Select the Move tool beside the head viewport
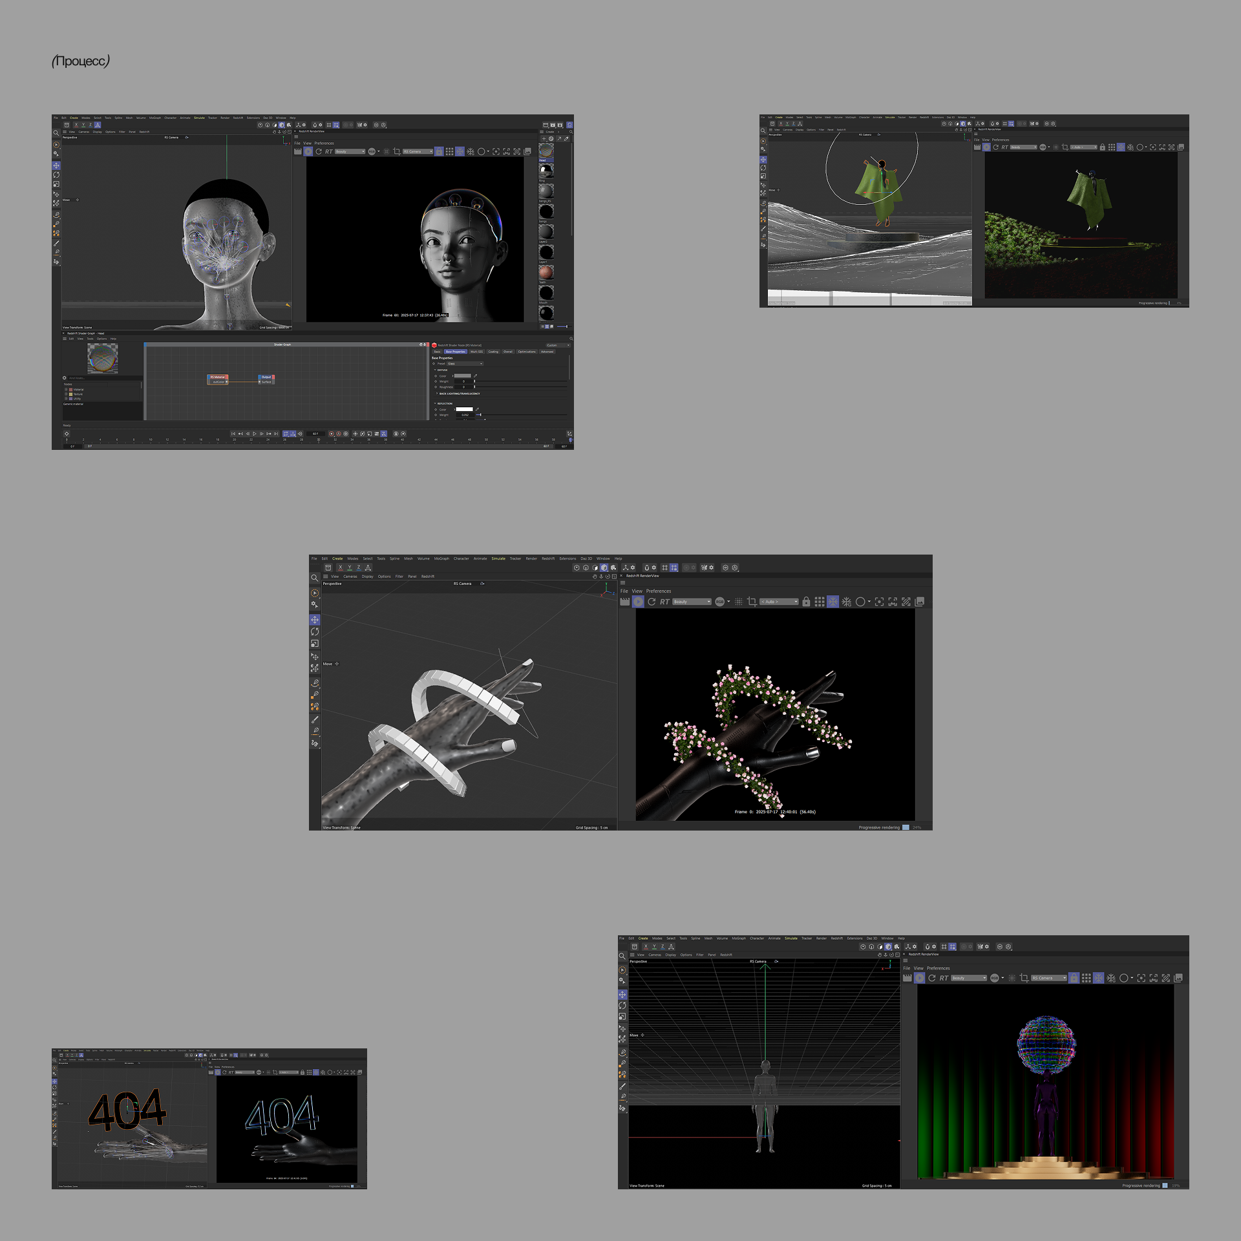 tap(56, 166)
